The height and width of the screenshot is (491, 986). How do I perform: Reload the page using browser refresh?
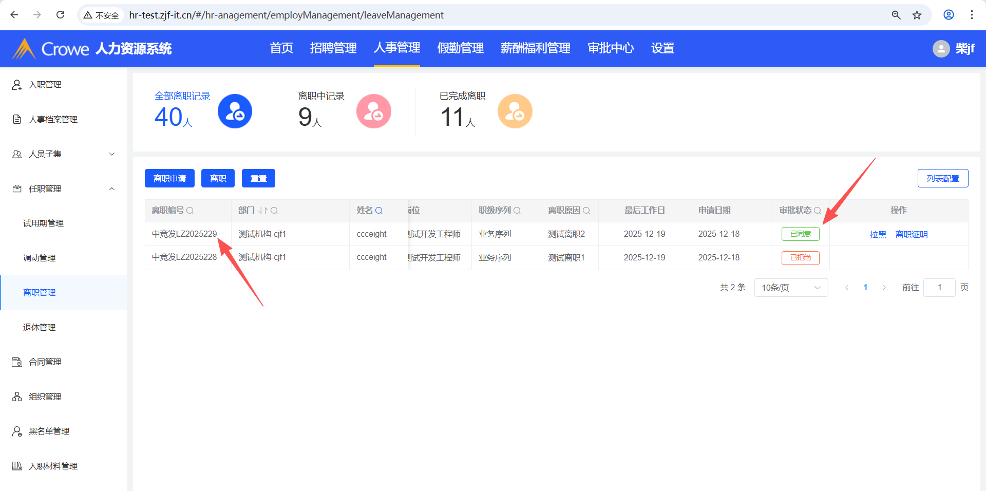coord(60,15)
